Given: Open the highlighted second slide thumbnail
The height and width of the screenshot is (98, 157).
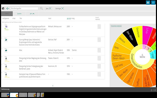Looking at the screenshot, I should pos(14,95).
